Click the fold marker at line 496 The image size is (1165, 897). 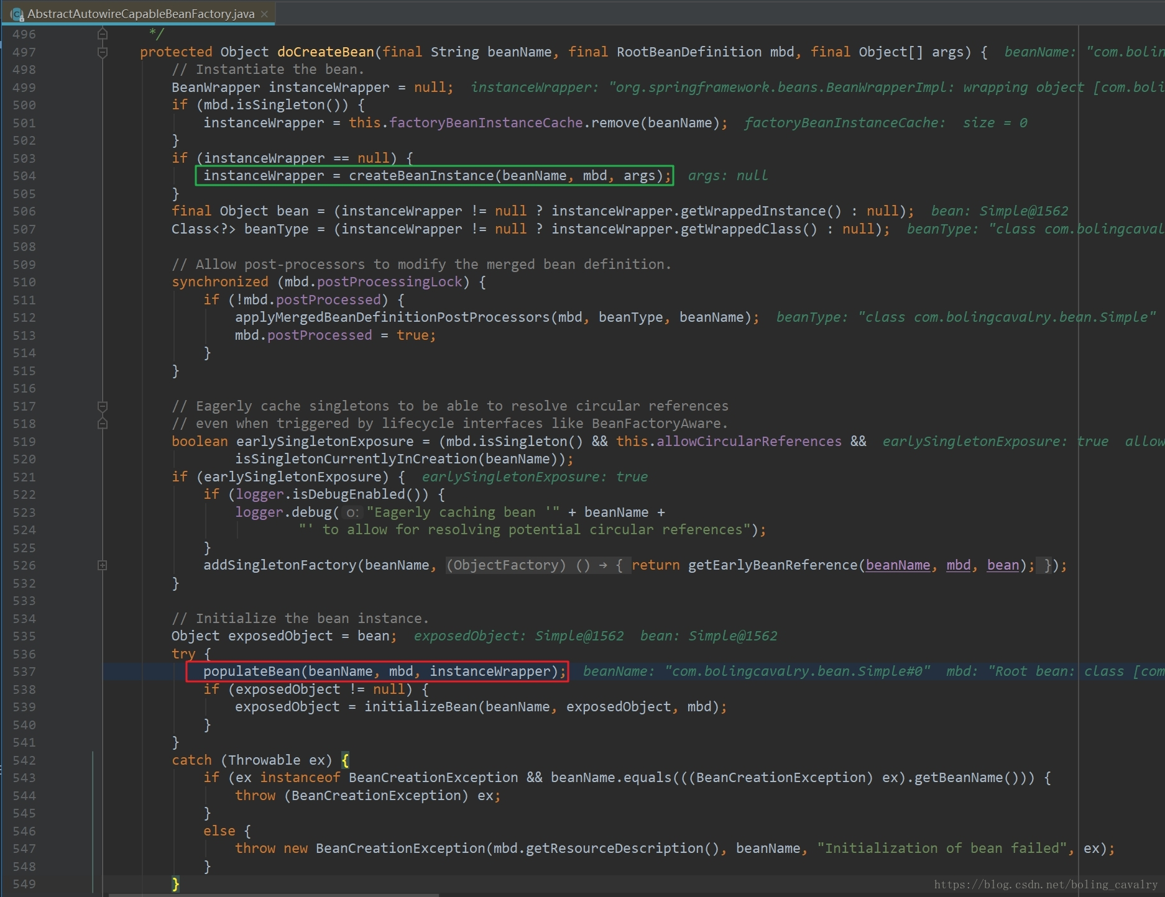click(103, 34)
